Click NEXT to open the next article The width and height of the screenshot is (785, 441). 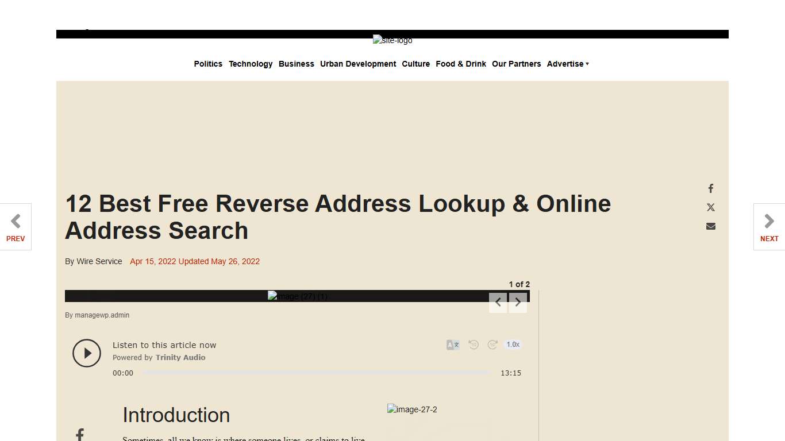(x=769, y=227)
